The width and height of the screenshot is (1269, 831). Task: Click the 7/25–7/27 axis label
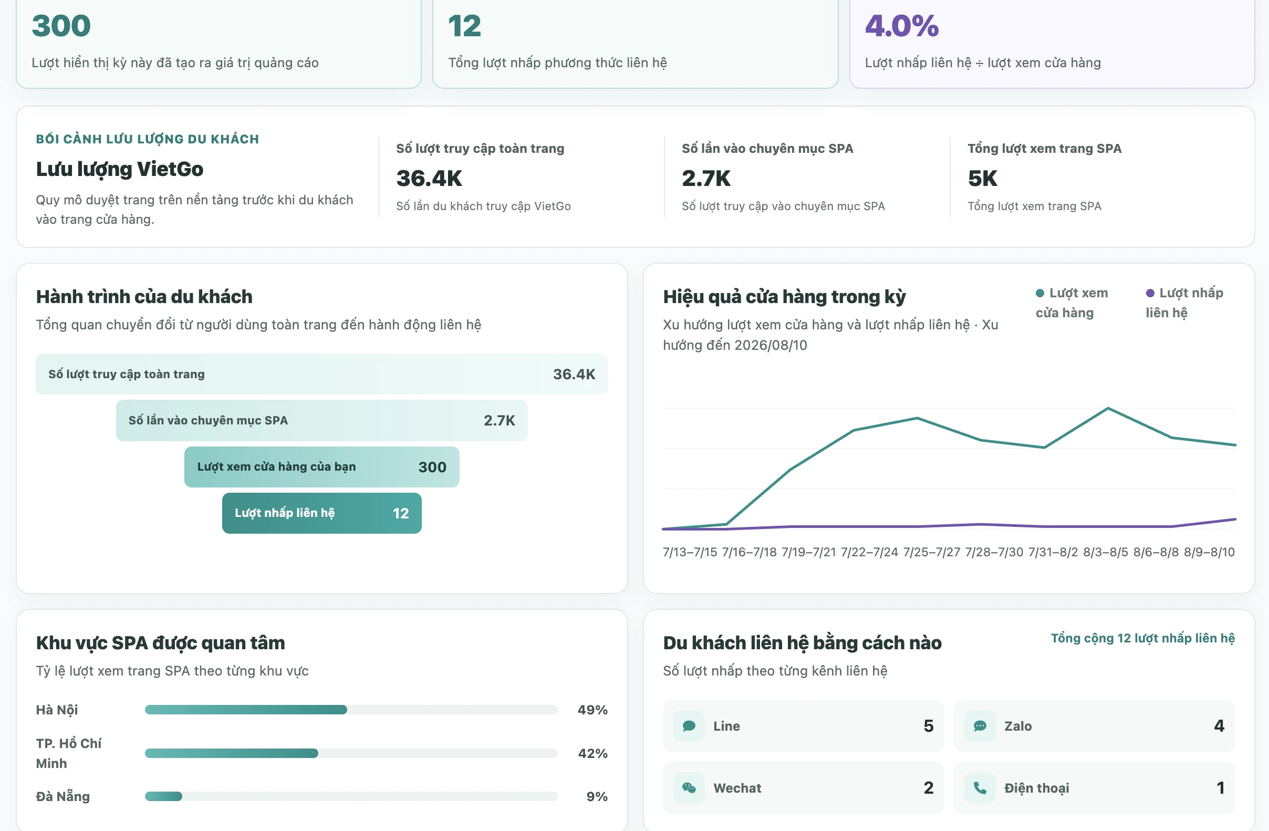click(x=931, y=552)
